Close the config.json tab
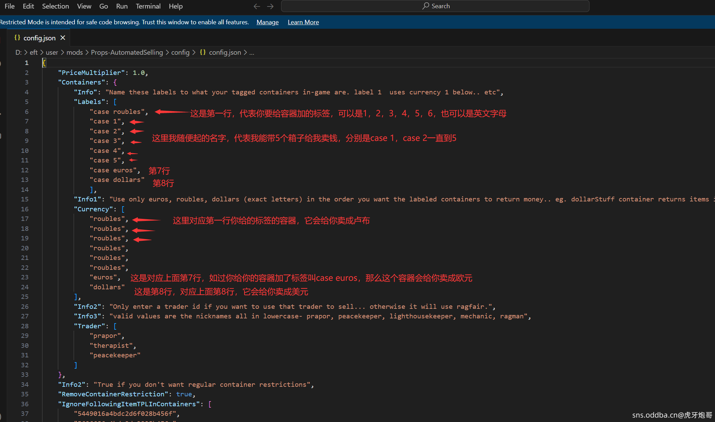715x422 pixels. [x=63, y=38]
